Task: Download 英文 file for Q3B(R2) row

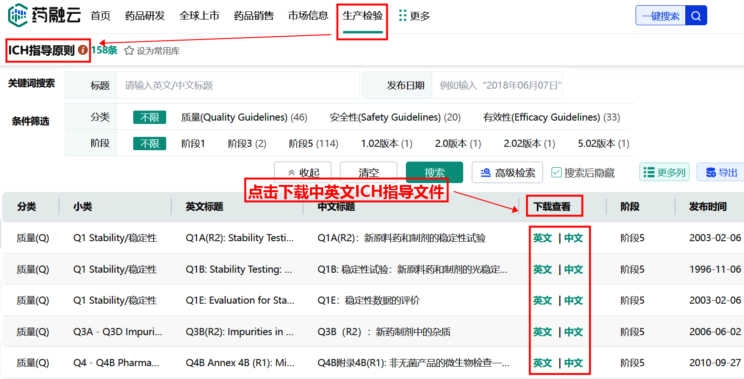Action: coord(542,332)
